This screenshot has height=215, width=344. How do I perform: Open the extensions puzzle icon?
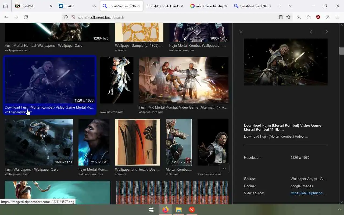[309, 17]
